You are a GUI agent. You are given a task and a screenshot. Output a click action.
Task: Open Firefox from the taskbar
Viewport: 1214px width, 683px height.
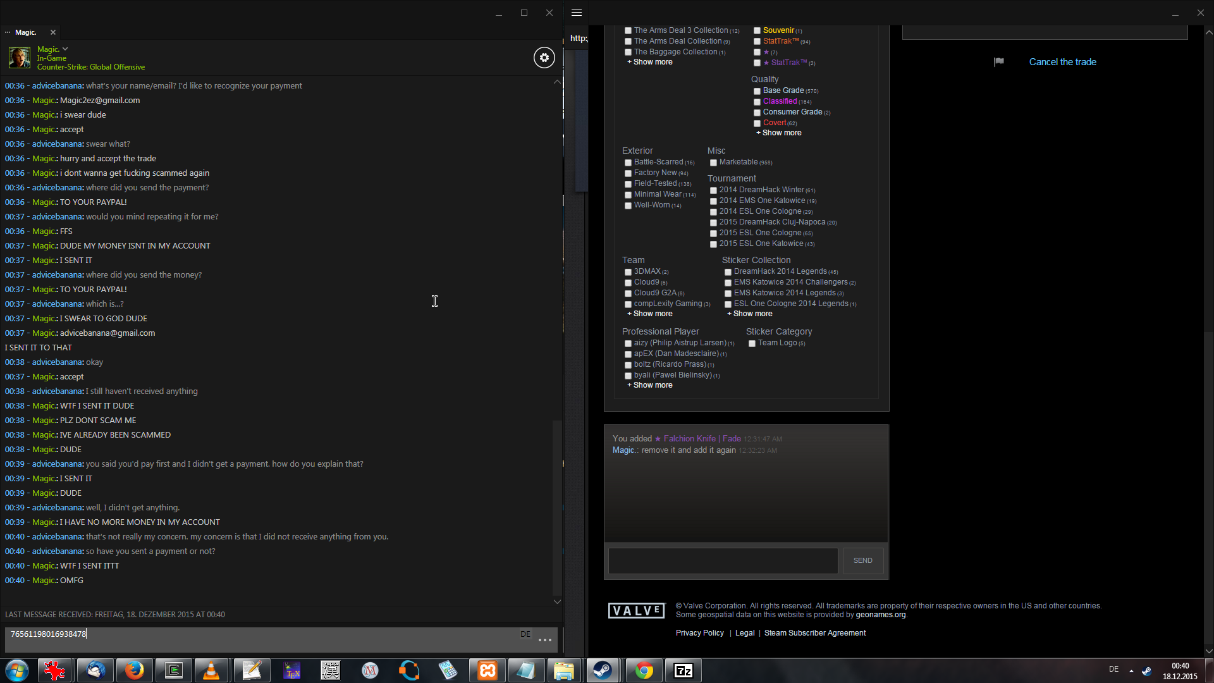(133, 670)
